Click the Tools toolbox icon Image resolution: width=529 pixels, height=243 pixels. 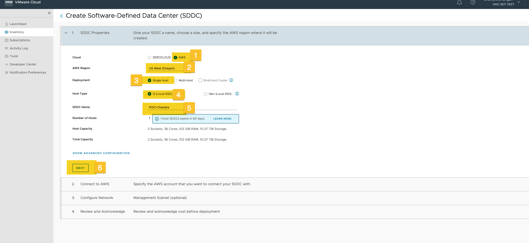[x=6, y=56]
